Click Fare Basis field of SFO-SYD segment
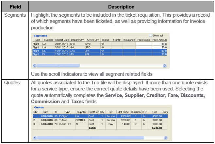This screenshot has height=144, width=215. pyautogui.click(x=144, y=44)
